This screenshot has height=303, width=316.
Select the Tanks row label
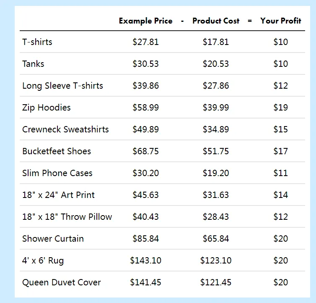[33, 64]
